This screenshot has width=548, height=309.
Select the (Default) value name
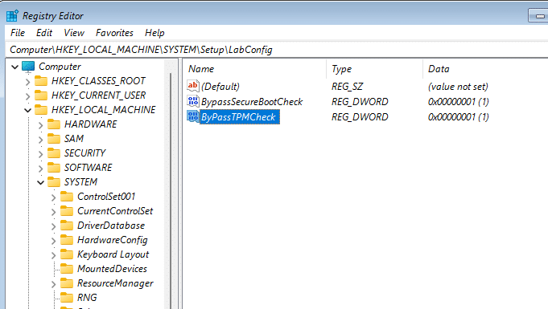coord(220,86)
